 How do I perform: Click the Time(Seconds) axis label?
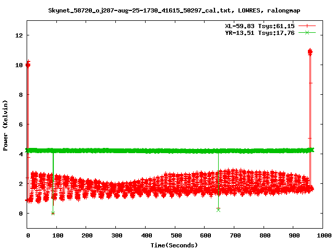(x=174, y=245)
